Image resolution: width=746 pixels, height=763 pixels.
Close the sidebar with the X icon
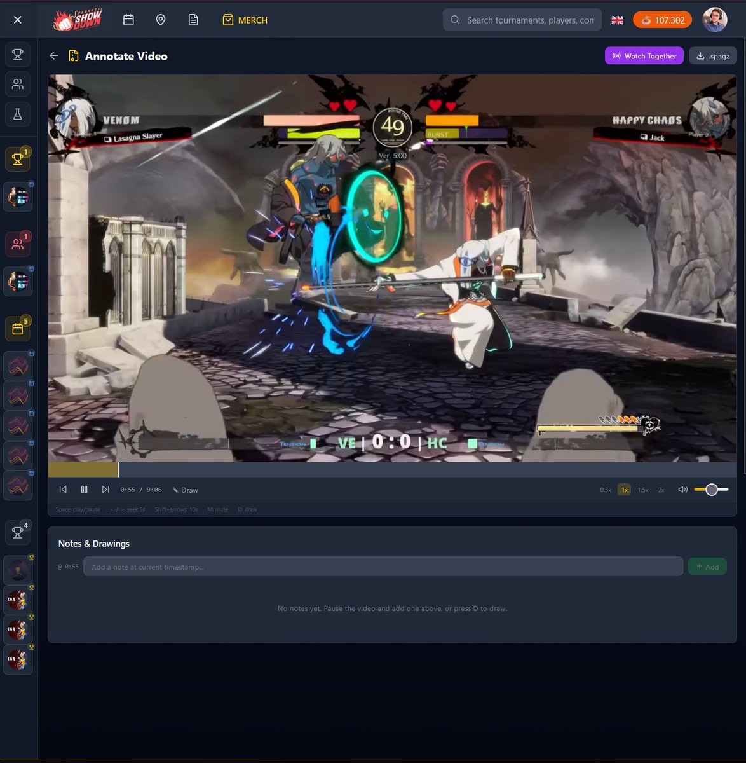pyautogui.click(x=18, y=20)
